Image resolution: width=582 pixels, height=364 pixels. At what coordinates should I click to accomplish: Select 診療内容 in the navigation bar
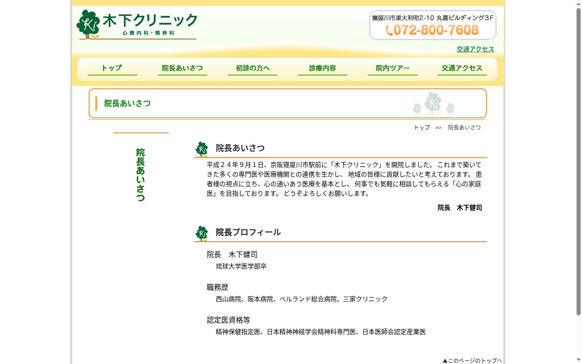click(x=322, y=68)
